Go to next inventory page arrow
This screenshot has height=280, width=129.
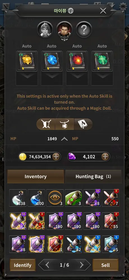click(x=82, y=265)
